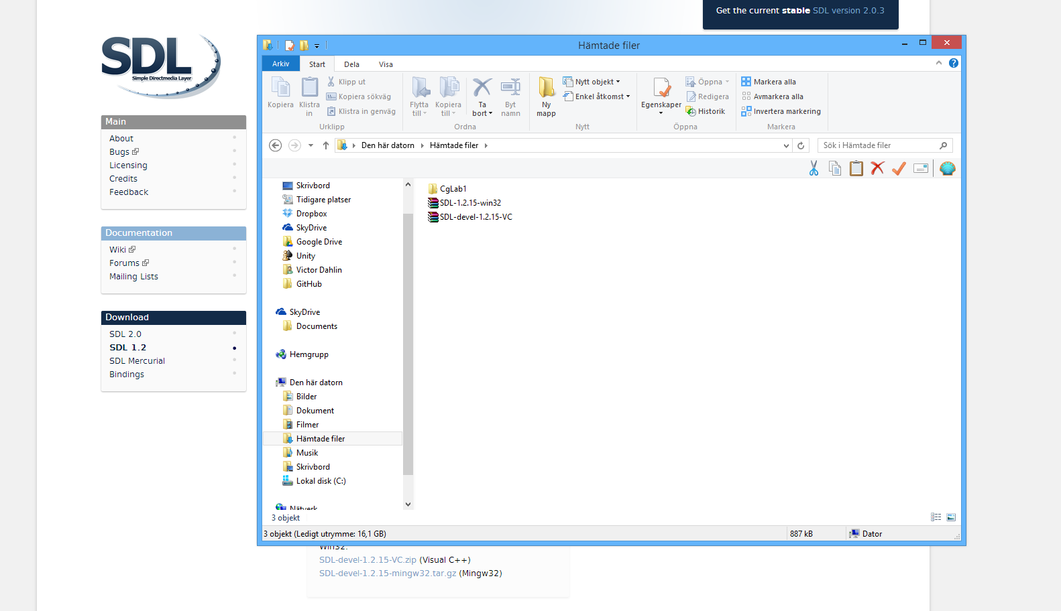This screenshot has width=1061, height=611.
Task: Click Öppna in the ribbon
Action: coord(707,82)
